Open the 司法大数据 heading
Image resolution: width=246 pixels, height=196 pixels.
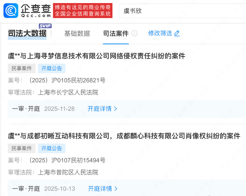27,33
